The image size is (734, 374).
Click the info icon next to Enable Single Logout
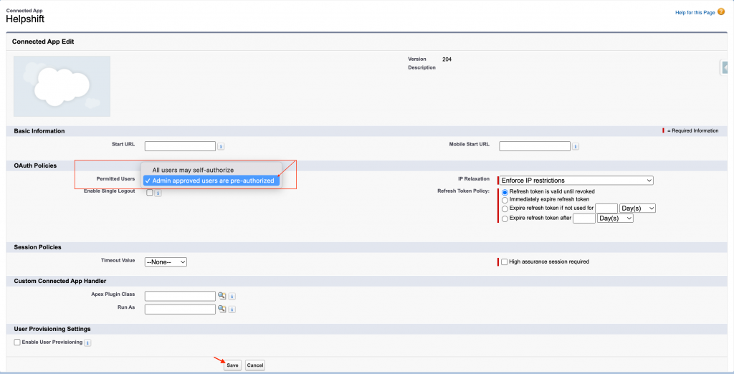point(158,193)
